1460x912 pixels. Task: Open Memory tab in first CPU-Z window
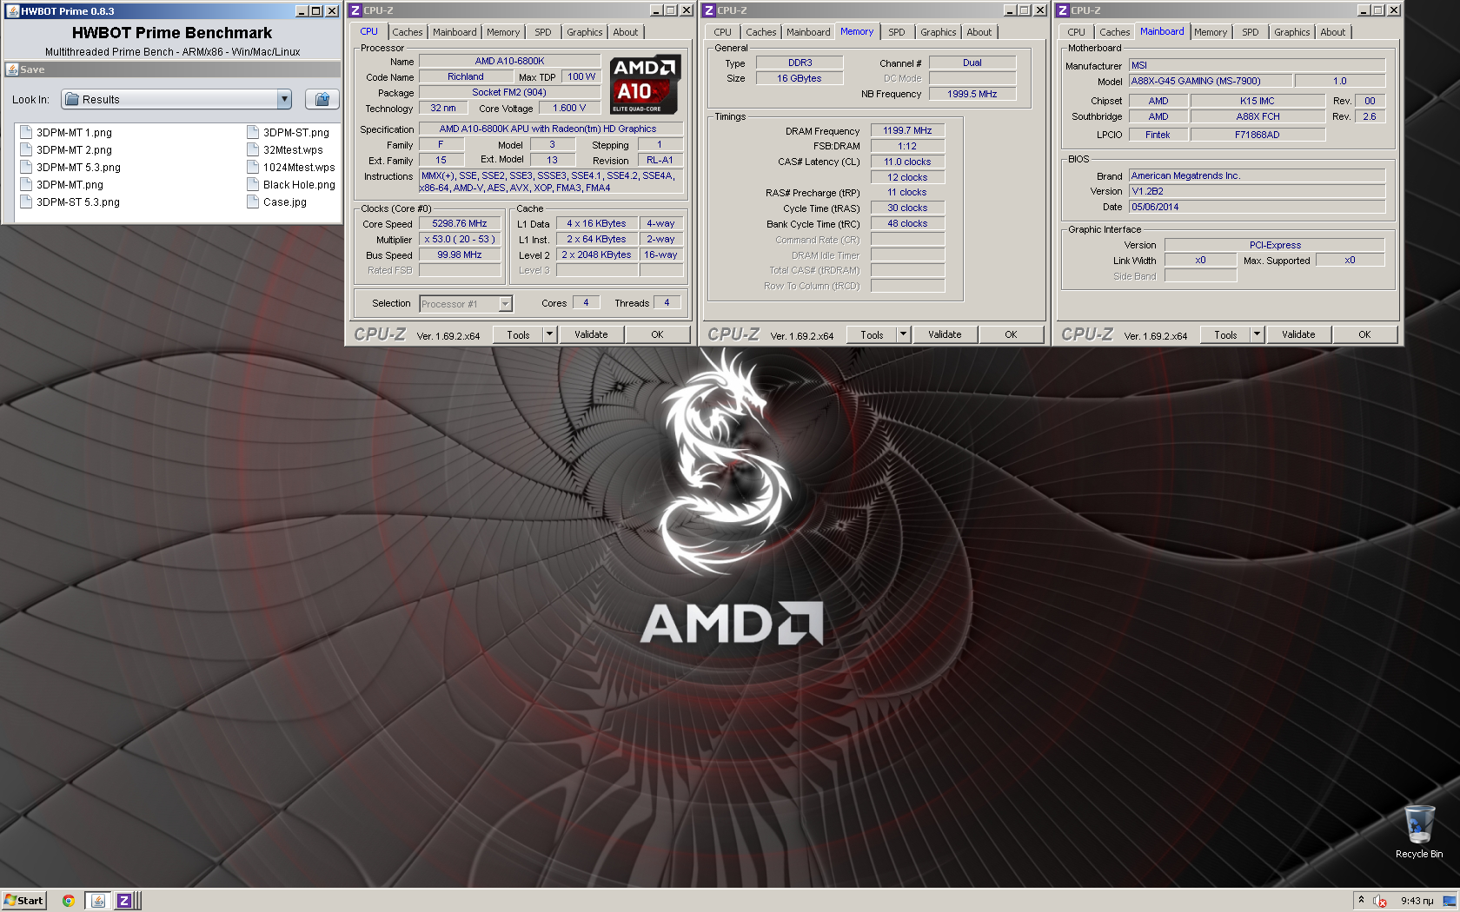pos(503,32)
